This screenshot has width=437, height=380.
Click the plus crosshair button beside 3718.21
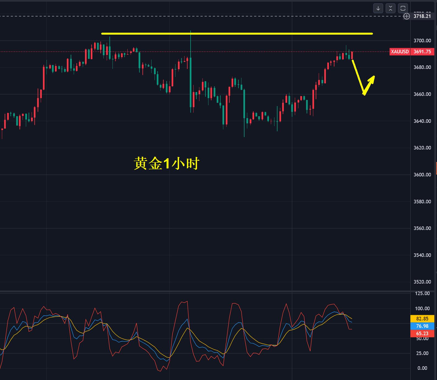tap(406, 16)
